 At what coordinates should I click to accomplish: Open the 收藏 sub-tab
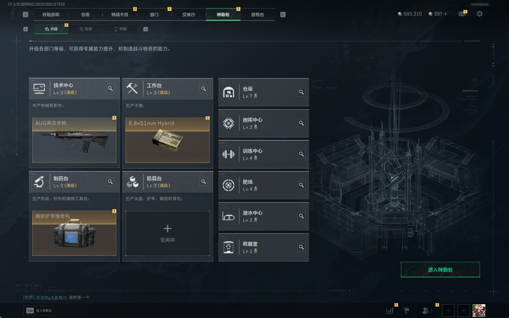120,29
